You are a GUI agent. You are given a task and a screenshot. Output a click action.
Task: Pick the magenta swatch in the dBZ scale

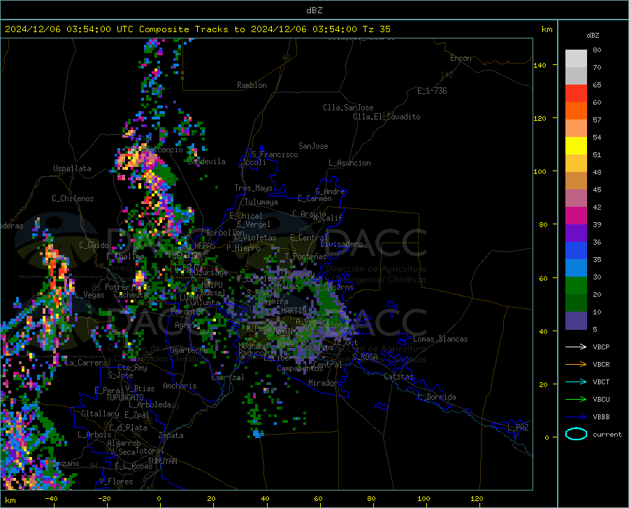click(x=576, y=216)
